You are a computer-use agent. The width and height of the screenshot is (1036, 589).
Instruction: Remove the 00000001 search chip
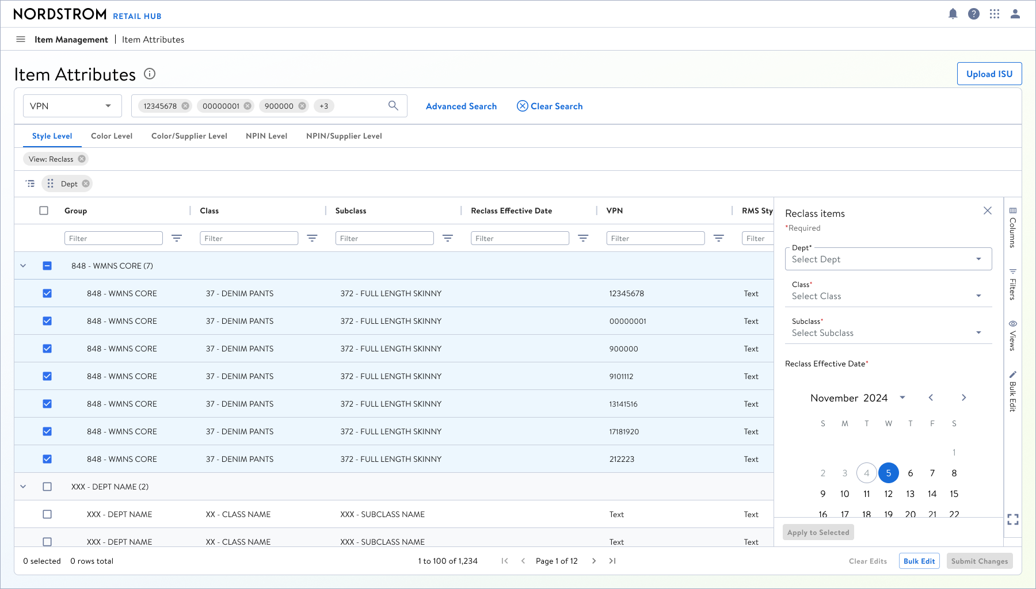pyautogui.click(x=247, y=106)
